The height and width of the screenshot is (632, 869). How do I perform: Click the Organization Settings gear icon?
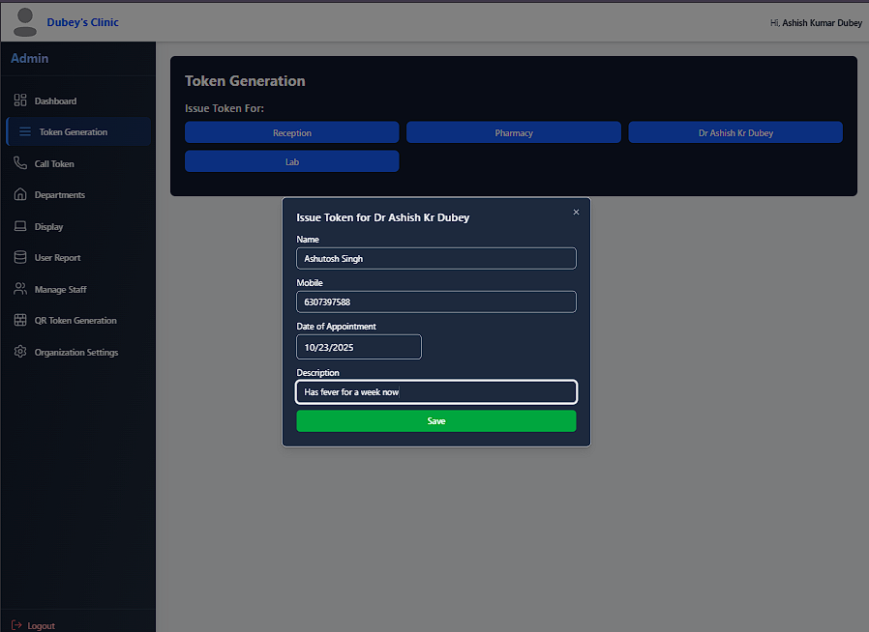[x=19, y=352]
